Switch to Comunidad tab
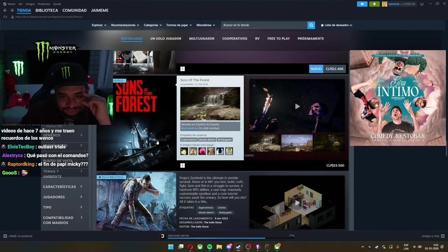The image size is (448, 252). [75, 10]
